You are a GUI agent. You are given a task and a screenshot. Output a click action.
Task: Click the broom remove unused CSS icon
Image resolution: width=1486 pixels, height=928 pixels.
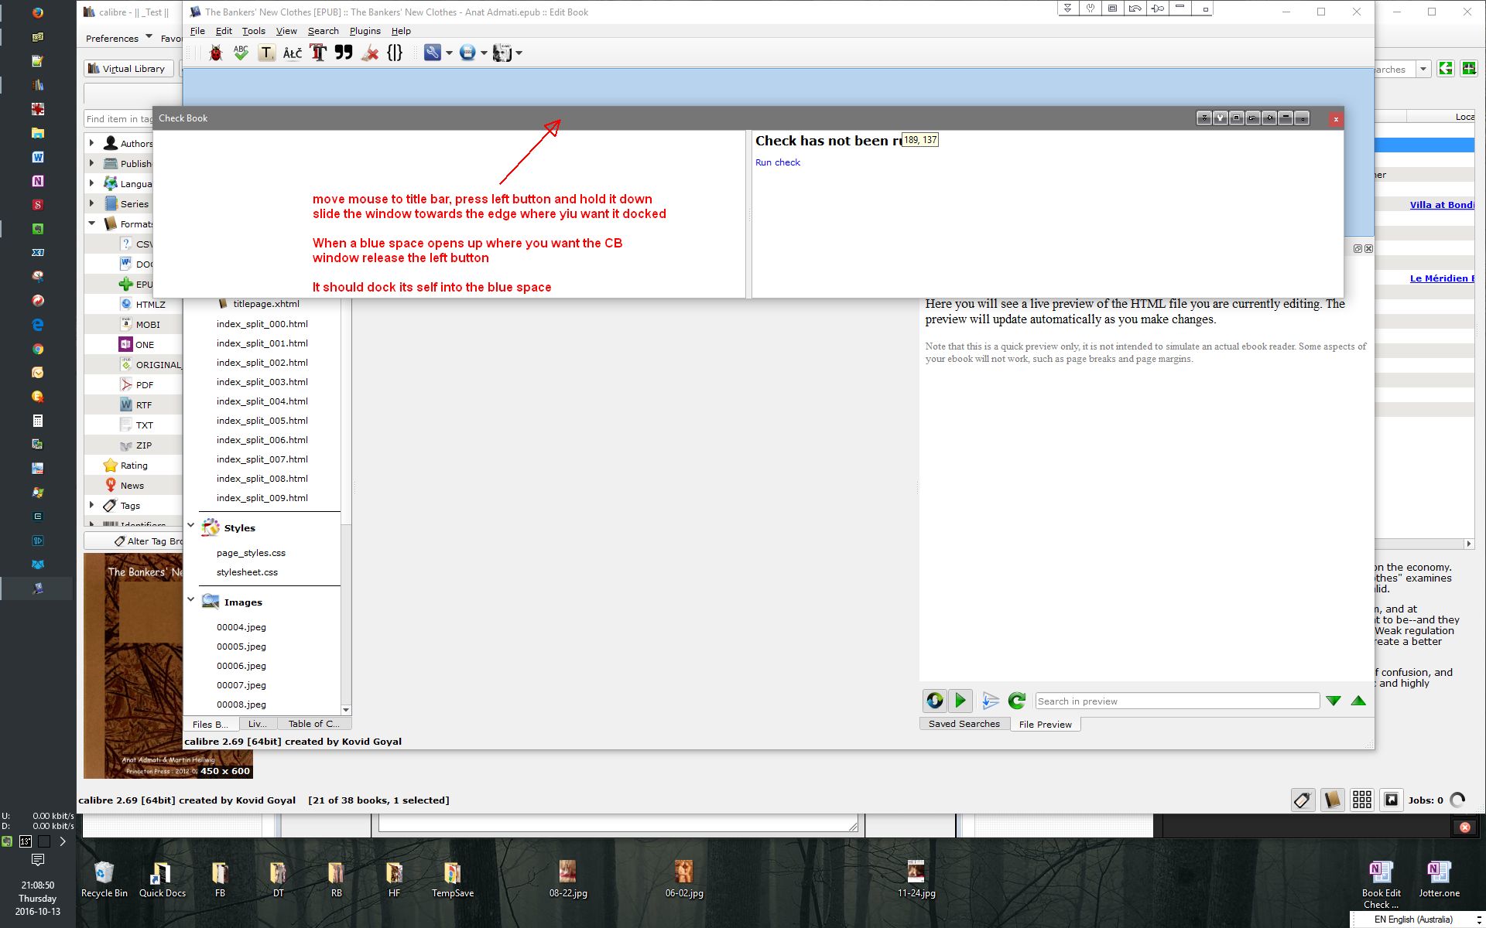[x=370, y=53]
